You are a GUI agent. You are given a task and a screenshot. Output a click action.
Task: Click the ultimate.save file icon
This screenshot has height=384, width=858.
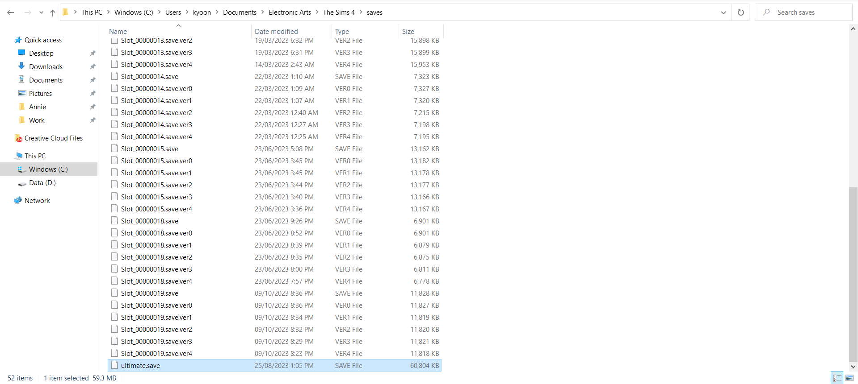tap(115, 365)
